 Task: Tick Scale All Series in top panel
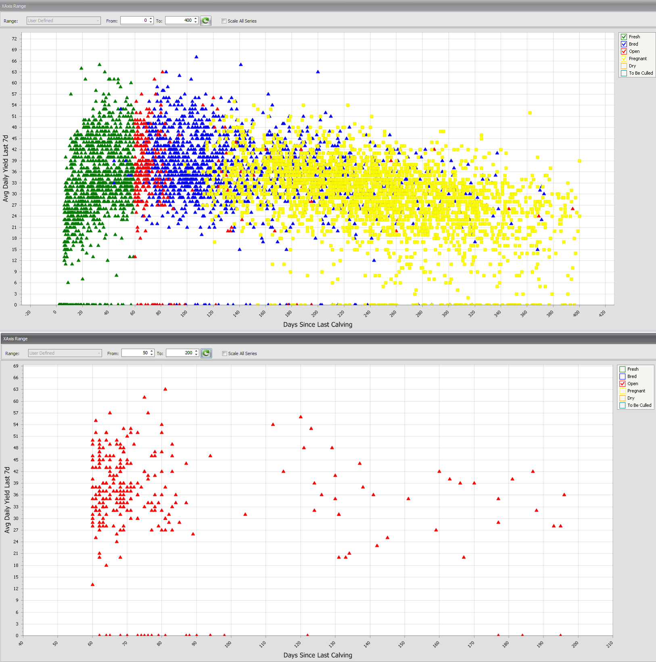pos(224,21)
